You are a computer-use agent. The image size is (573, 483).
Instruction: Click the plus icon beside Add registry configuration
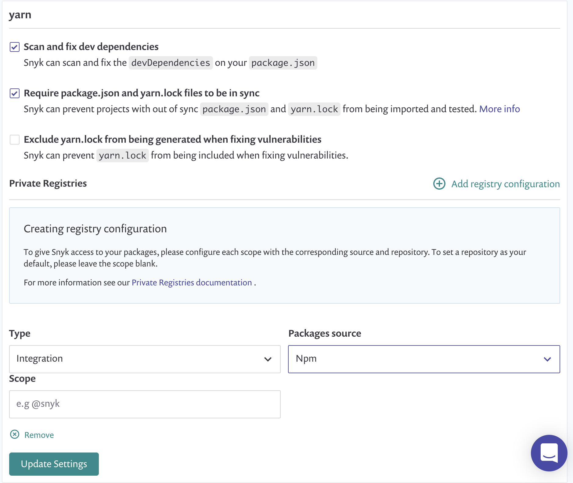439,184
